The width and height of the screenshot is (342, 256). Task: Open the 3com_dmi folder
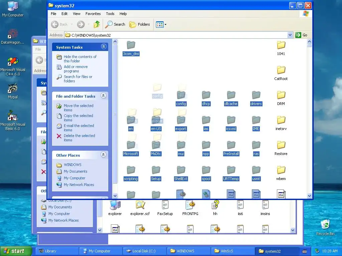pyautogui.click(x=131, y=48)
